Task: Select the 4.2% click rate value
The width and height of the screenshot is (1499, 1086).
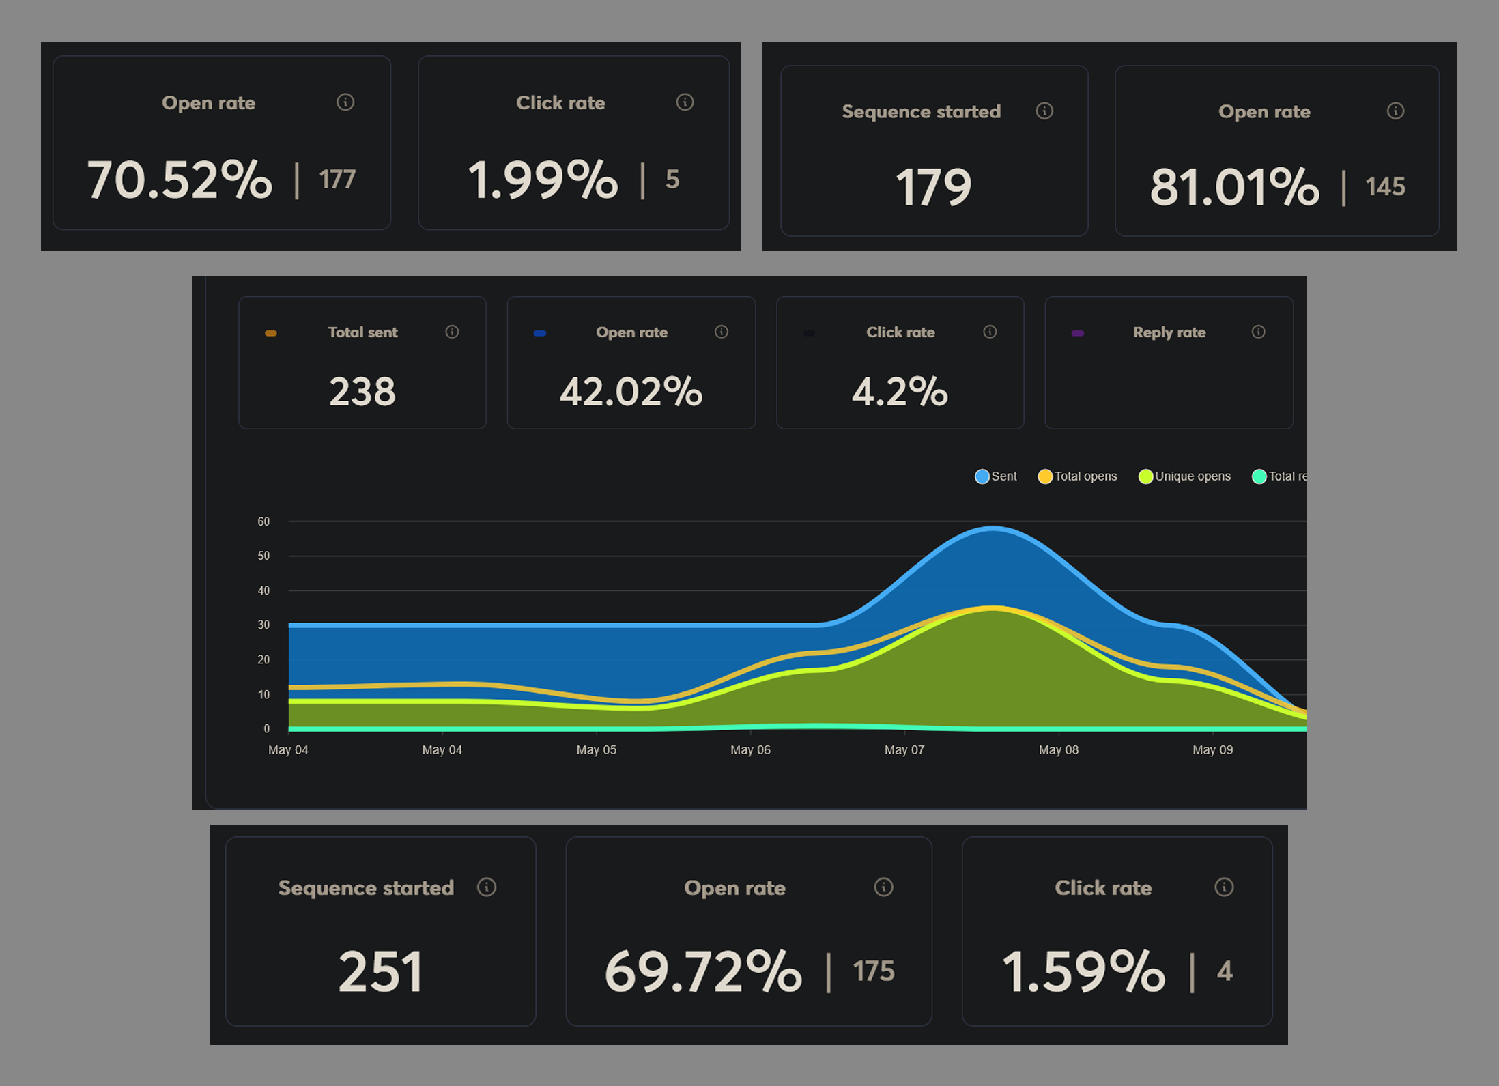Action: [x=900, y=392]
